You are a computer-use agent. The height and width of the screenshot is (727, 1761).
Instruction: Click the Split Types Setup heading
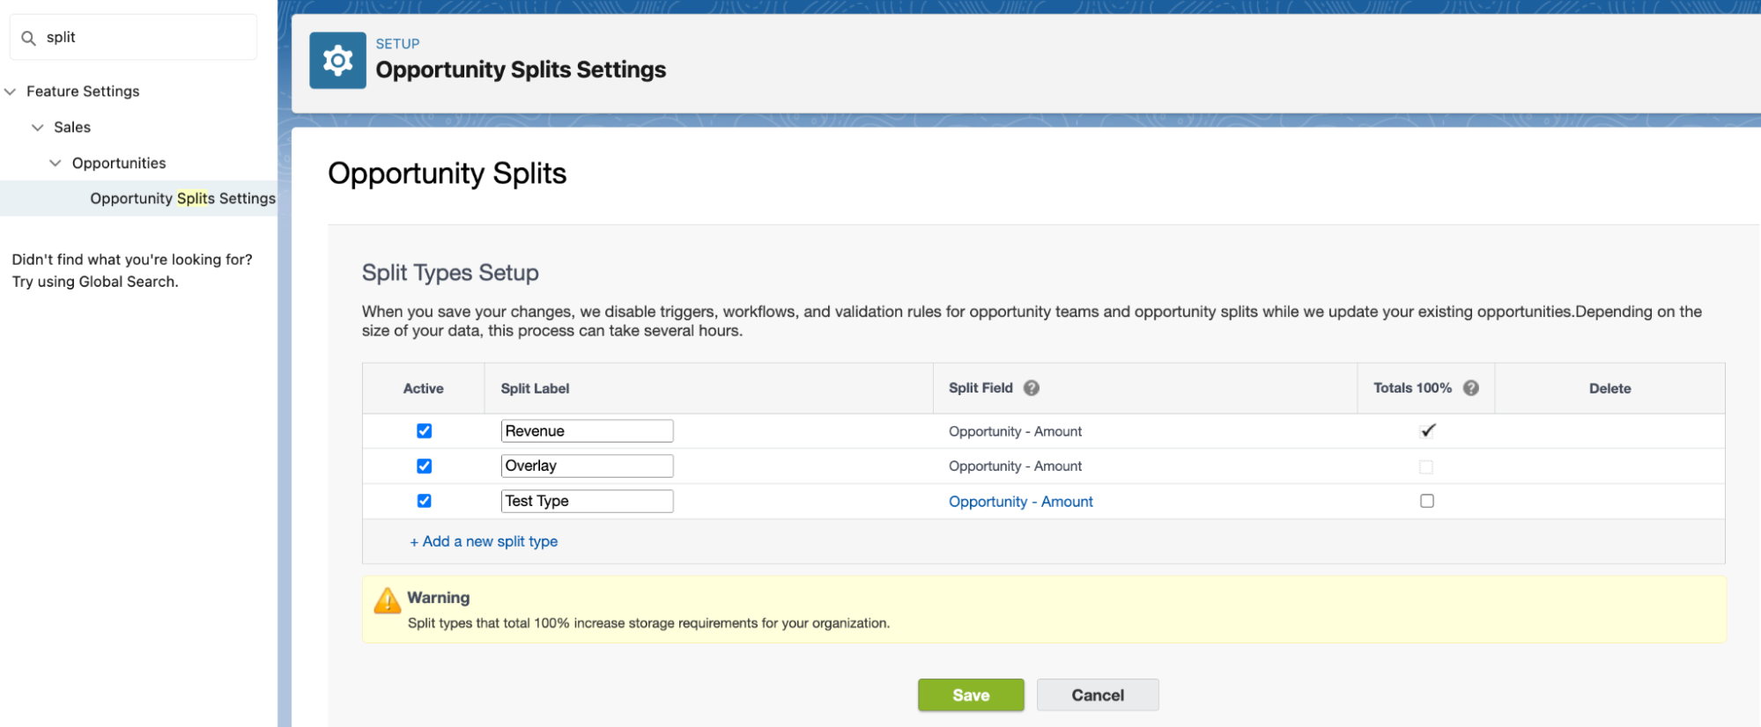(450, 273)
